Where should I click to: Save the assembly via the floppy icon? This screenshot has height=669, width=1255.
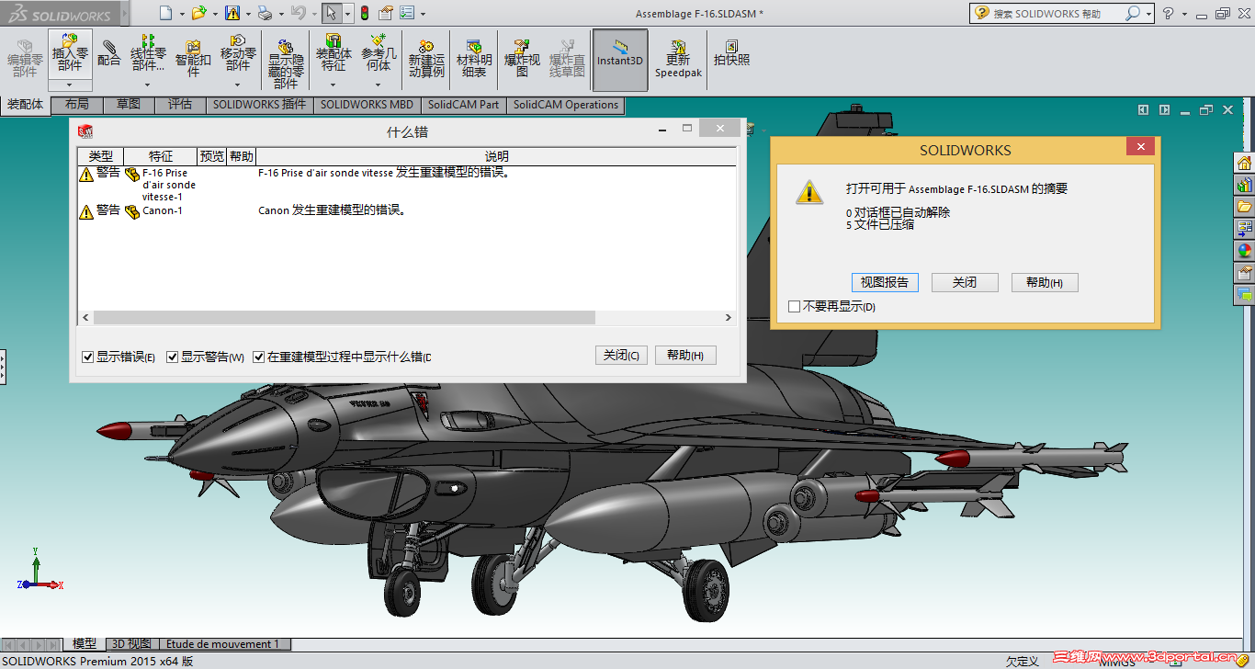232,13
